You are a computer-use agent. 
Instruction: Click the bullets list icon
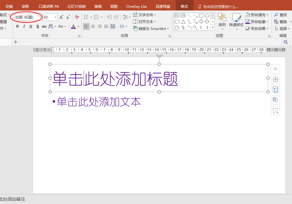86,17
